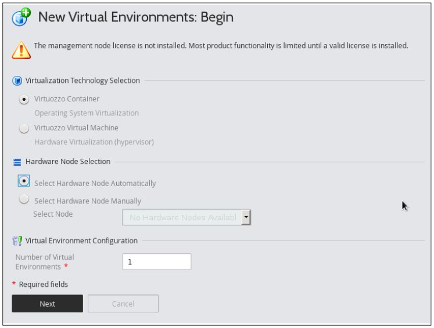The image size is (434, 328).
Task: Open the Select Node dropdown list
Action: click(x=186, y=217)
